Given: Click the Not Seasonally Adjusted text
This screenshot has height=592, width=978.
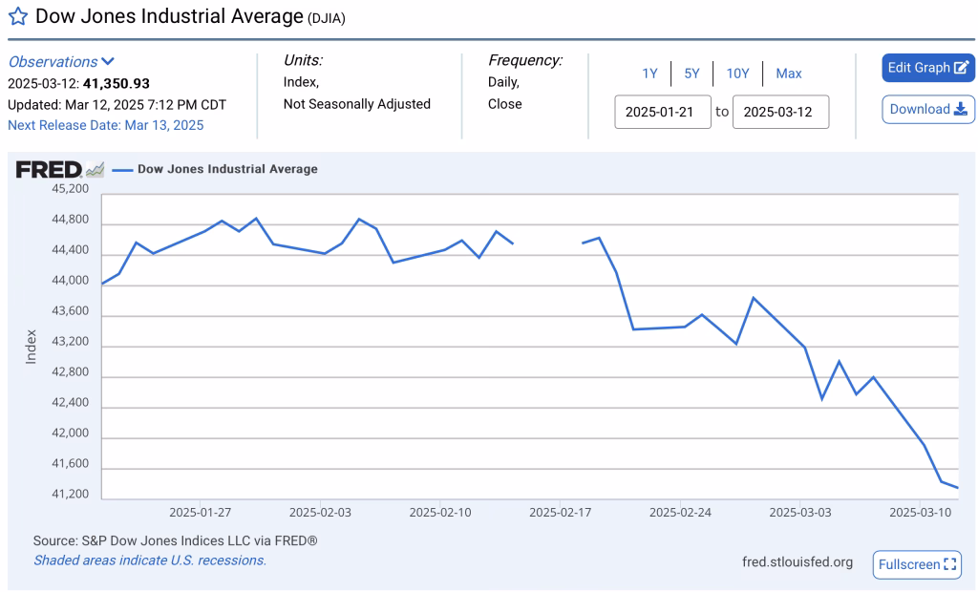Looking at the screenshot, I should pos(357,104).
